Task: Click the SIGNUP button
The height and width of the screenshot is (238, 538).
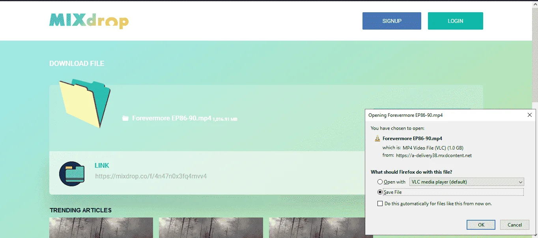Action: pyautogui.click(x=392, y=21)
